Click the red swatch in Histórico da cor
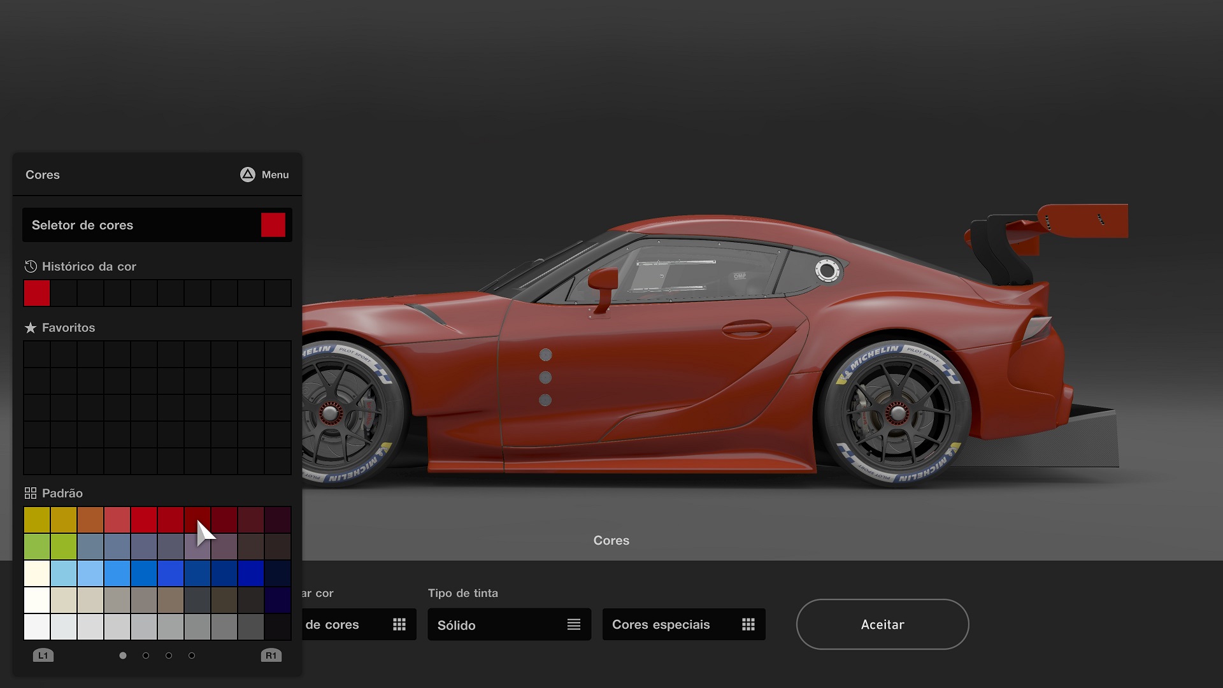This screenshot has width=1223, height=688. tap(37, 293)
